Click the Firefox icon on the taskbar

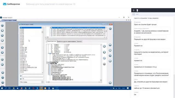[22, 88]
